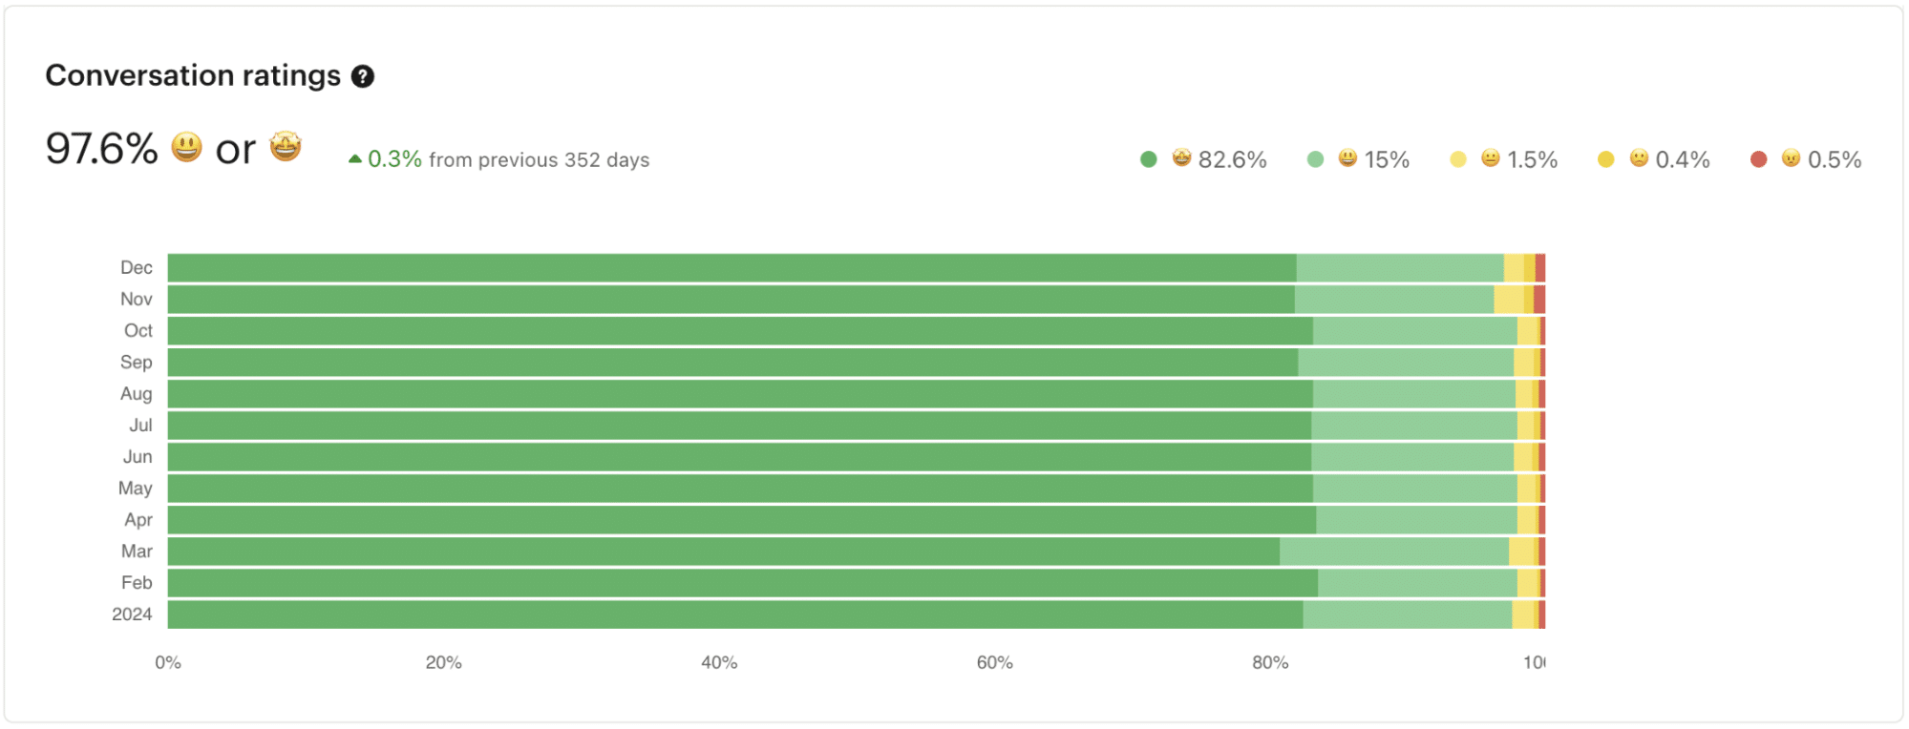The height and width of the screenshot is (729, 1909).
Task: Click the large grinning emoji after 97.6%
Action: pos(187,148)
